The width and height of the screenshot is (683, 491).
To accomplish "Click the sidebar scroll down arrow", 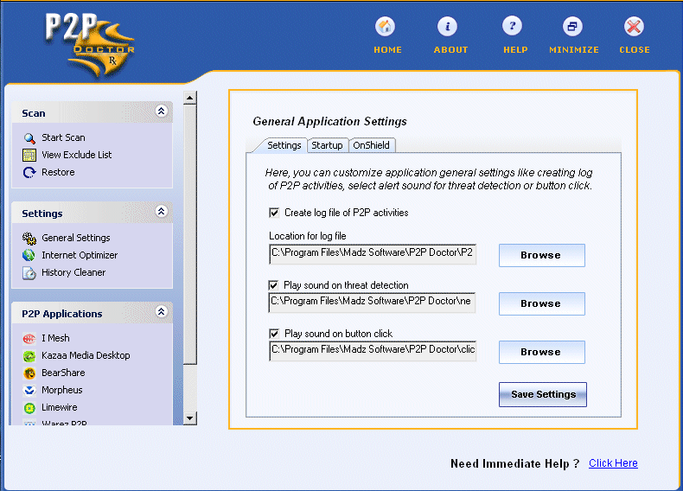I will tap(190, 418).
